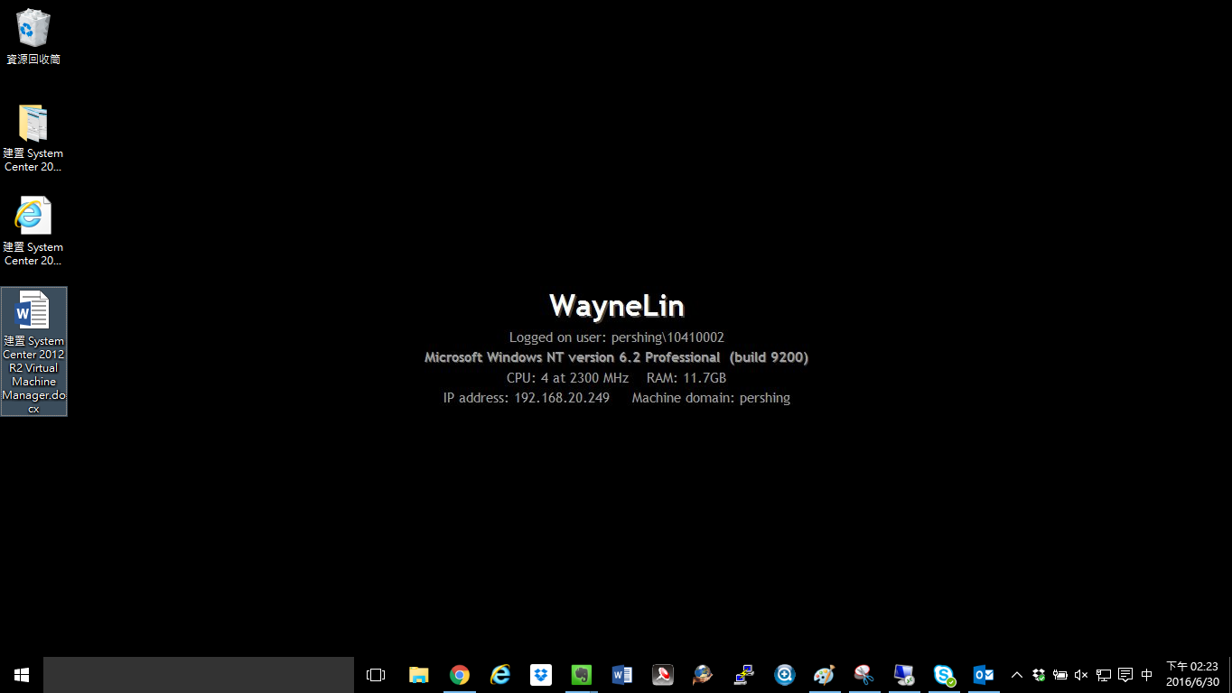
Task: Open the battery power tray icon
Action: [1060, 675]
